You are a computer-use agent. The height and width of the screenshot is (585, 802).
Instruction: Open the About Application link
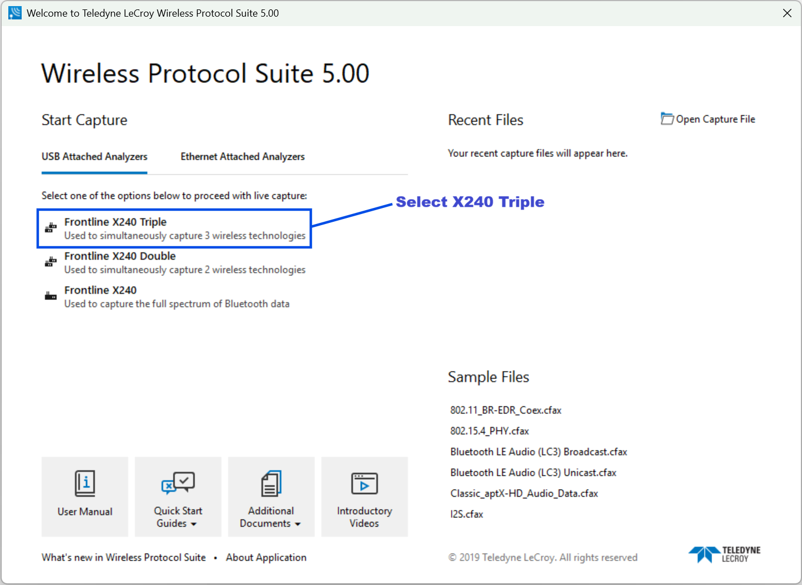266,557
